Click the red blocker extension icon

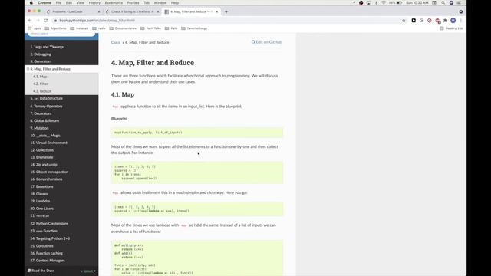pyautogui.click(x=430, y=21)
